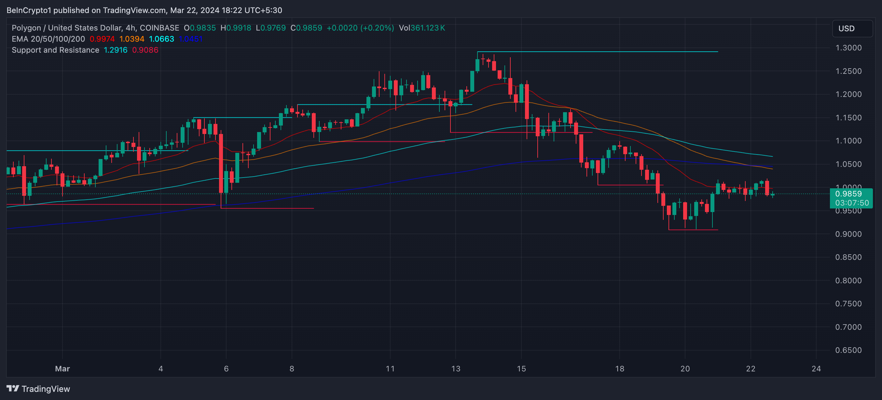The width and height of the screenshot is (882, 400).
Task: Select the Support and Resistance indicator label
Action: [x=55, y=50]
